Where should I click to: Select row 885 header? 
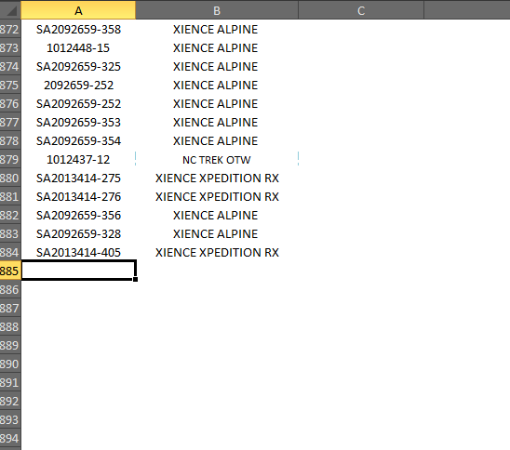point(10,271)
